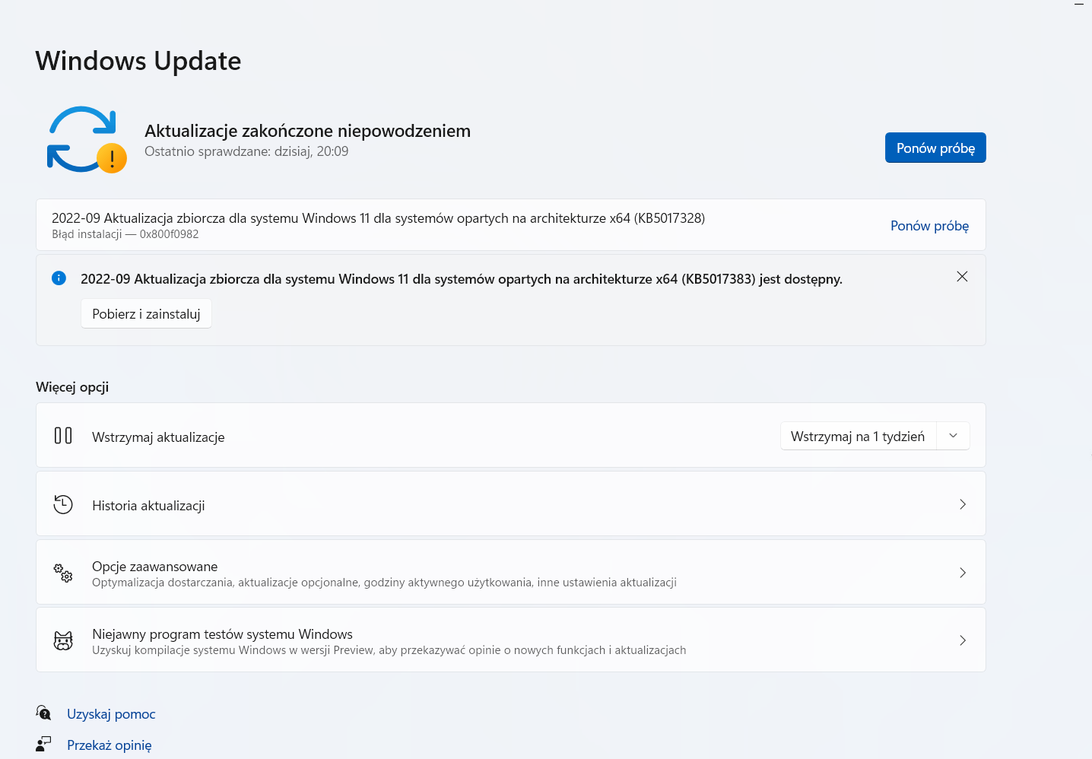Select Wstrzymaj na 1 tydzień

[x=858, y=436]
